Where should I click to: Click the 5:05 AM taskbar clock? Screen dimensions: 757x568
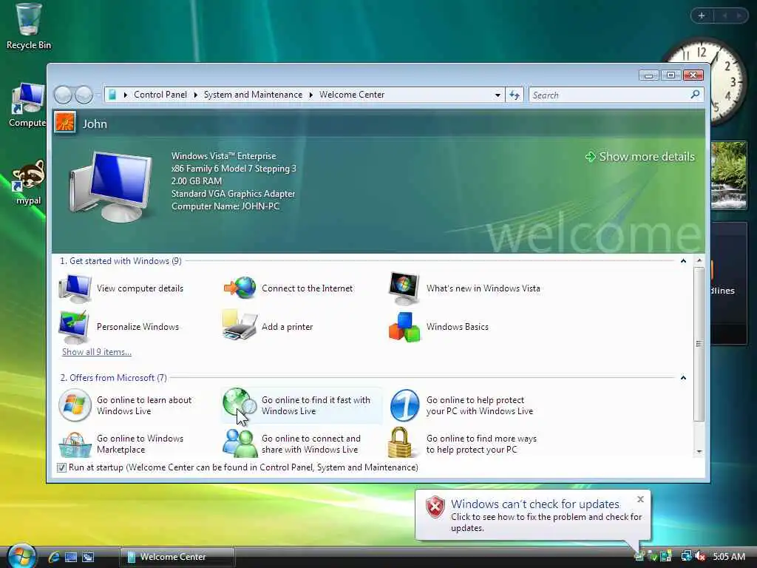tap(728, 556)
